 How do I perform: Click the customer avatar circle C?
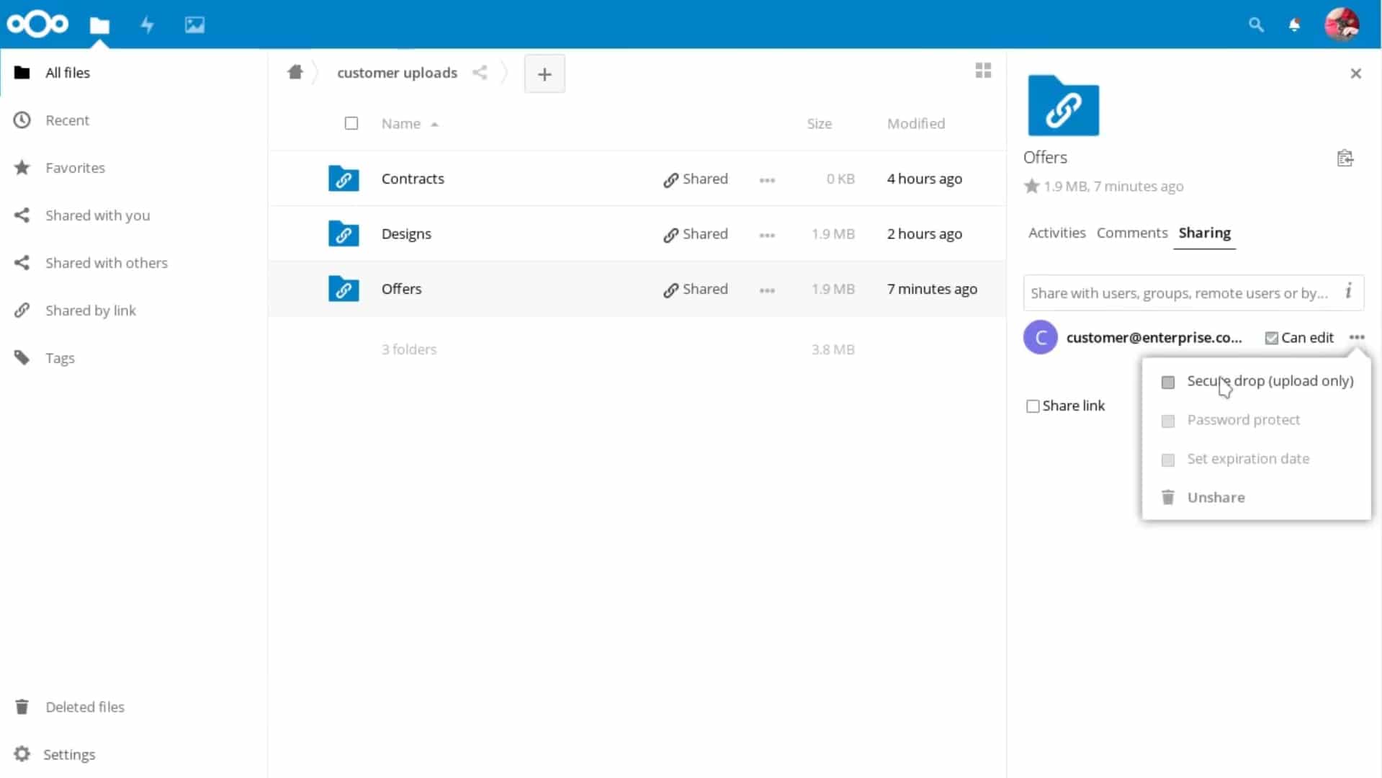1040,337
